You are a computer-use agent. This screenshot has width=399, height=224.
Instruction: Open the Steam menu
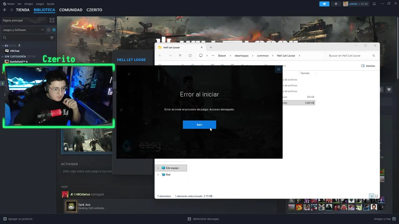pyautogui.click(x=9, y=4)
